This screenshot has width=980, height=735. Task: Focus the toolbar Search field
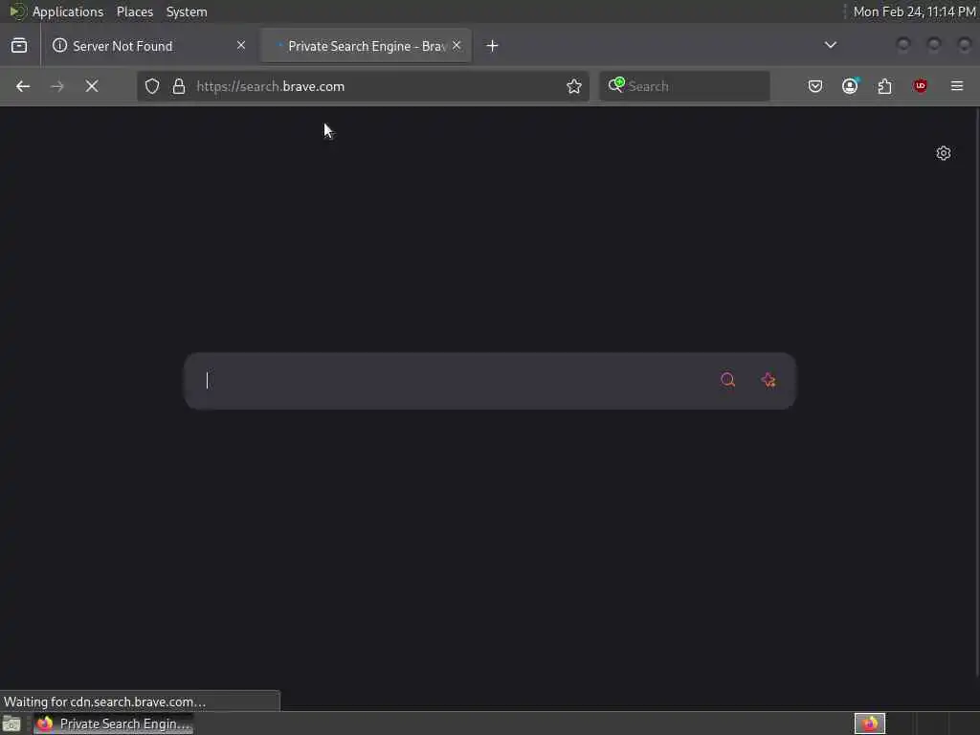tap(684, 86)
